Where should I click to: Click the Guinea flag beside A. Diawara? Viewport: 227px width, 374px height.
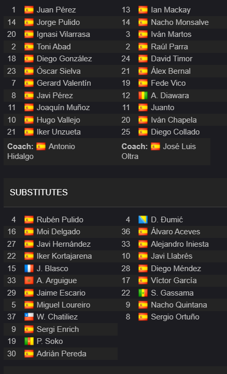click(x=143, y=96)
